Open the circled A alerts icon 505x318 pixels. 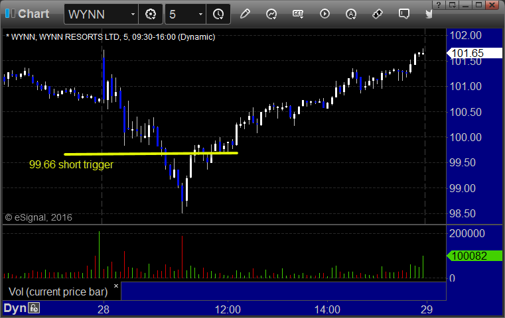pyautogui.click(x=351, y=14)
